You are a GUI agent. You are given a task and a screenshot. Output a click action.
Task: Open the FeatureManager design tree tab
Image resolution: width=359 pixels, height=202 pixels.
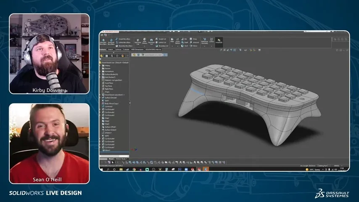tap(101, 56)
